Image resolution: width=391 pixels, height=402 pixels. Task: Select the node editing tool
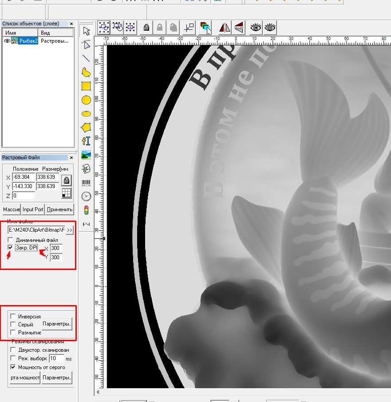86,44
